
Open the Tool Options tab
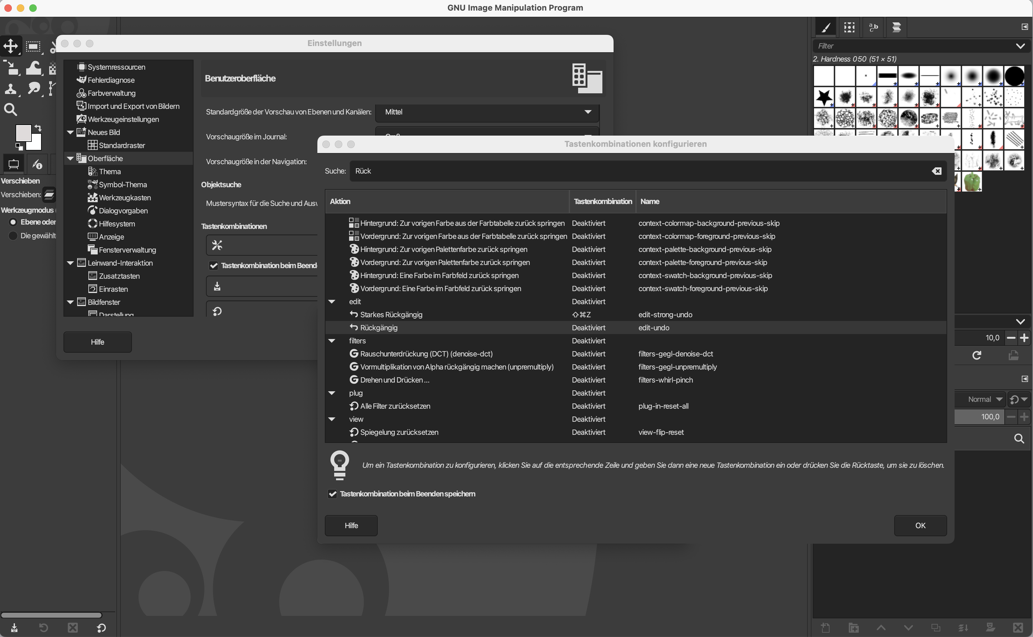[x=13, y=164]
